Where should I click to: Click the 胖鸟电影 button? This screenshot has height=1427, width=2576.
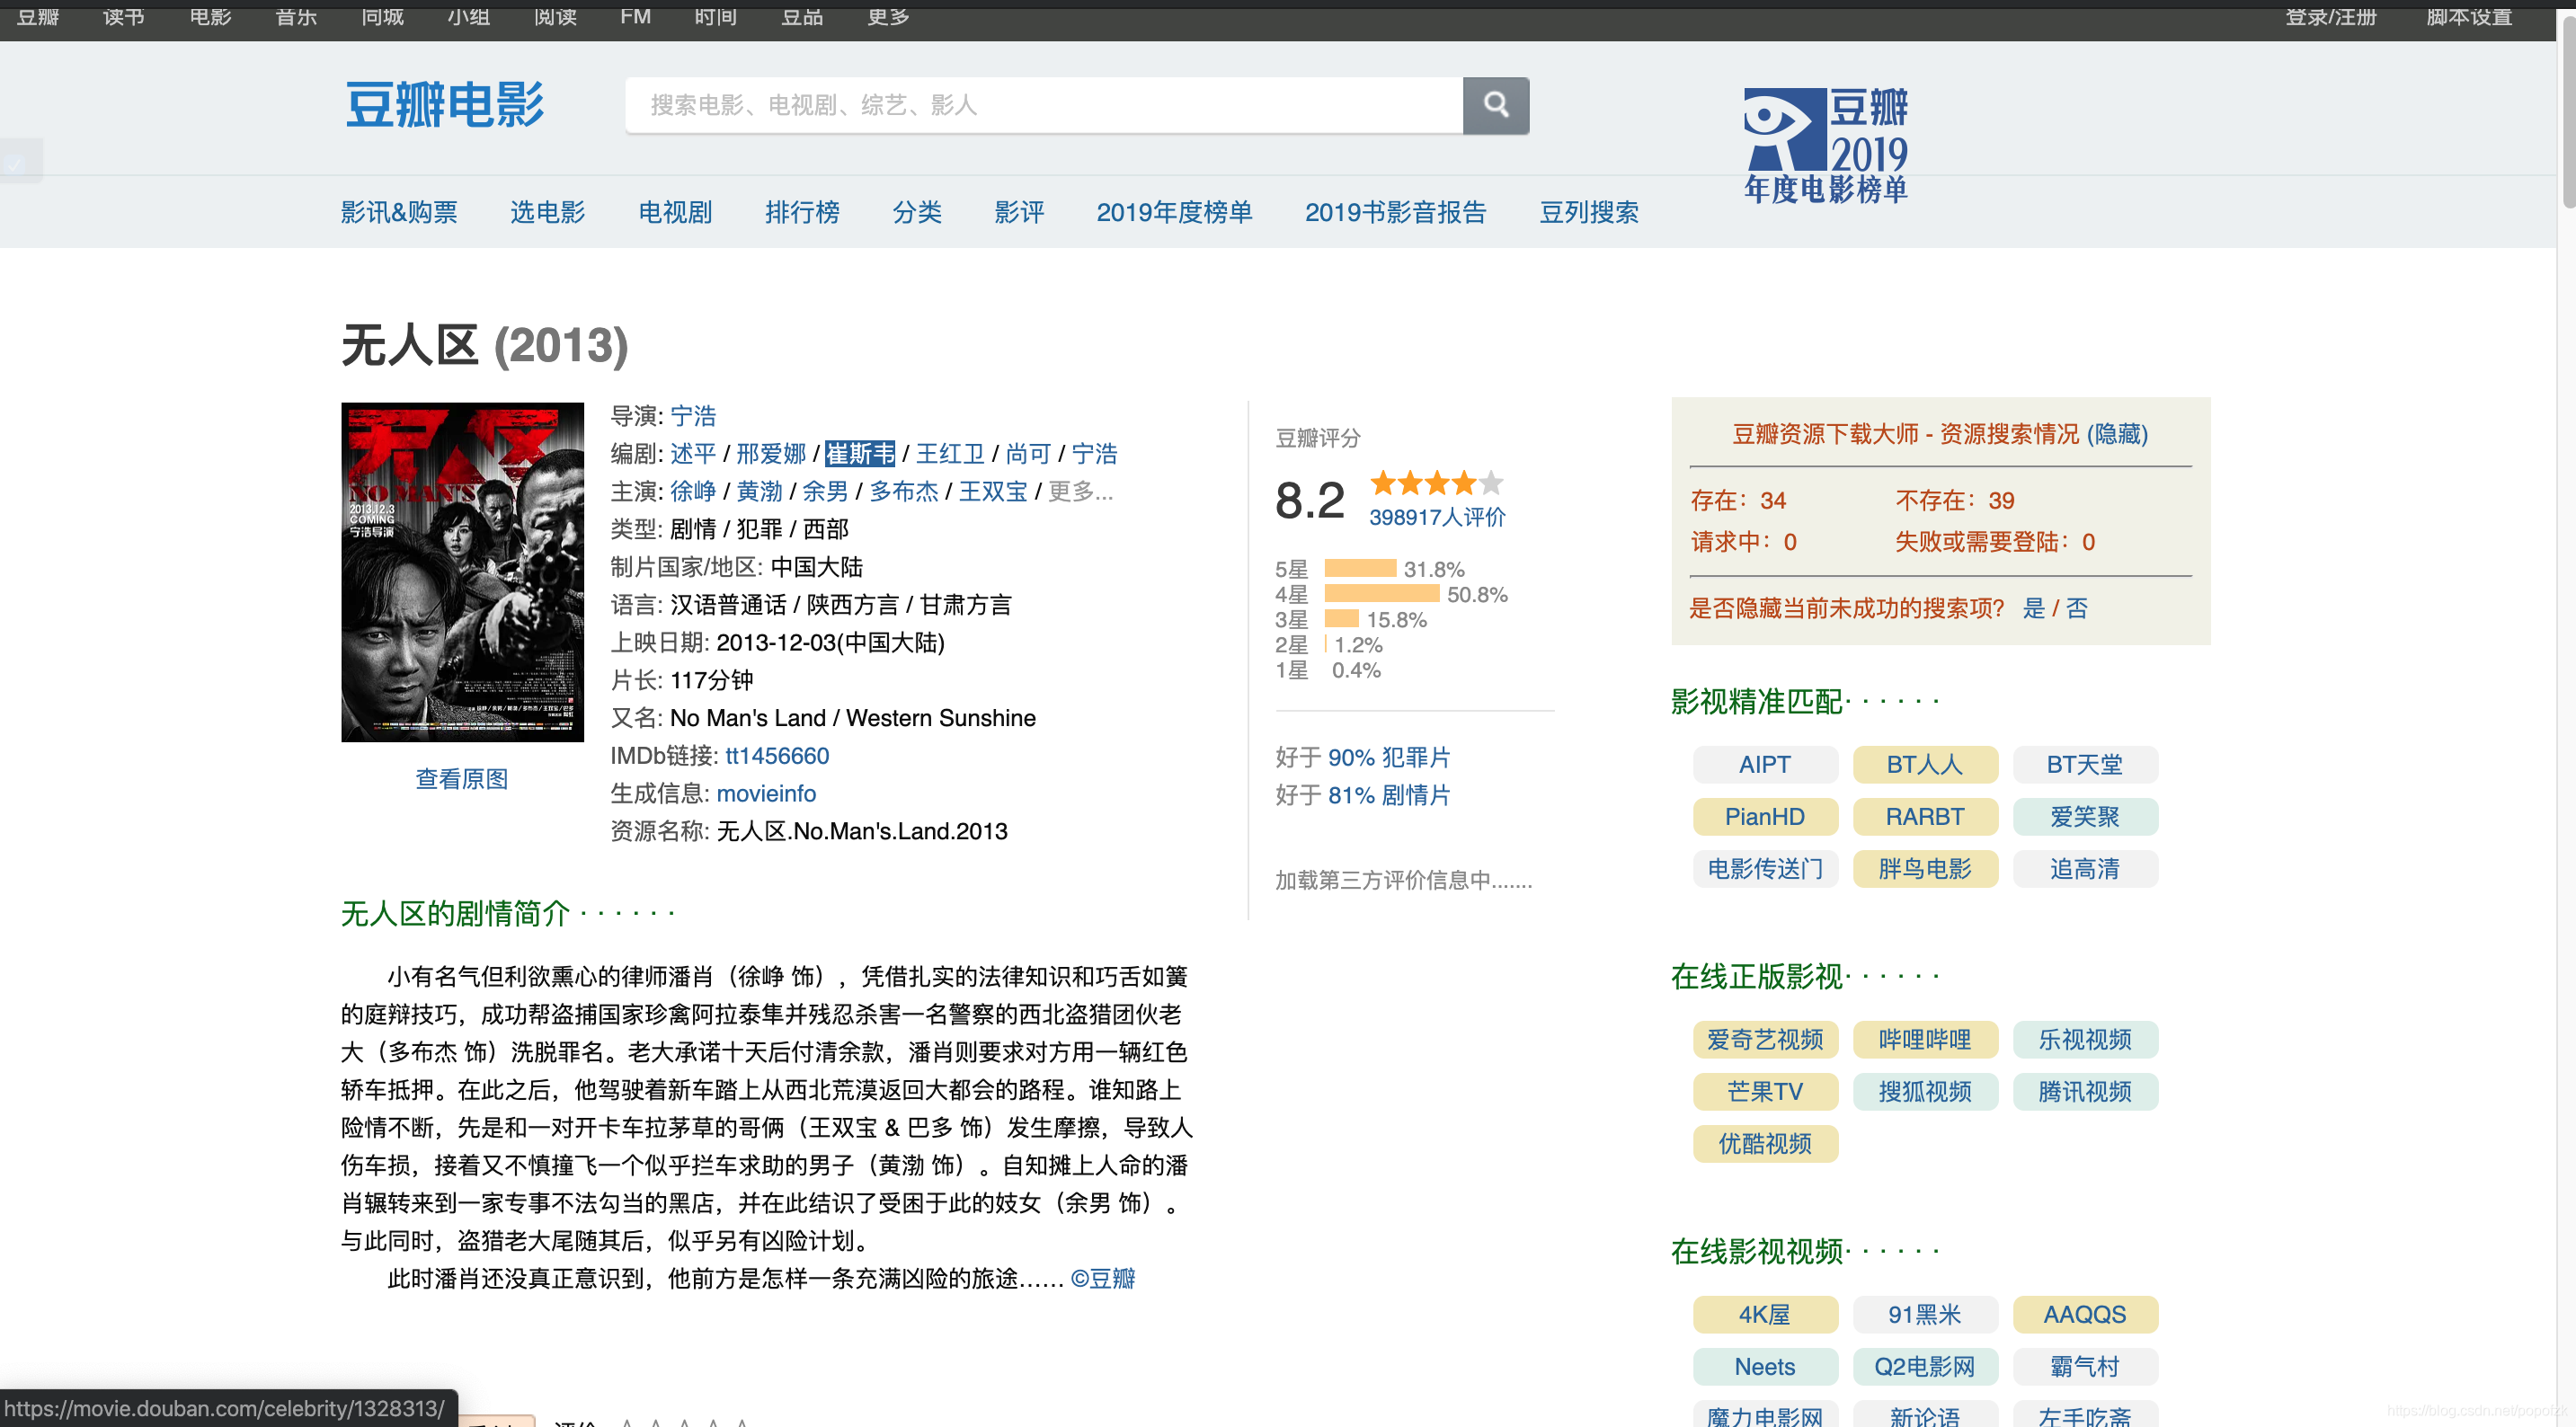pyautogui.click(x=1925, y=868)
